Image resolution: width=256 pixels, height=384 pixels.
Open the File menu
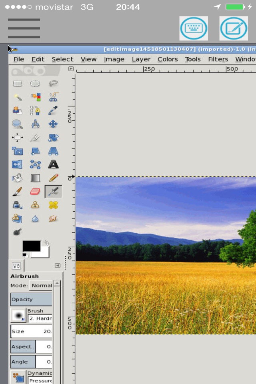[x=19, y=59]
